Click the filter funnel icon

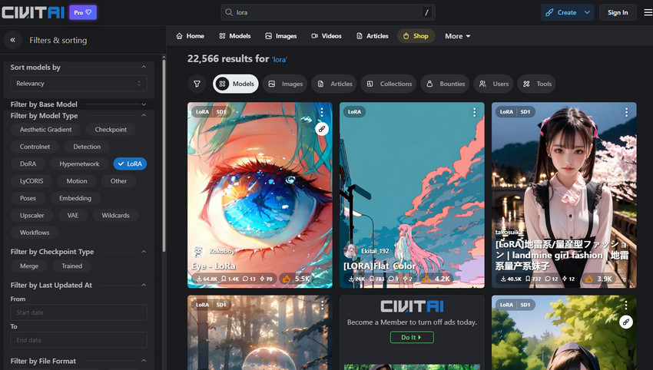(x=197, y=84)
